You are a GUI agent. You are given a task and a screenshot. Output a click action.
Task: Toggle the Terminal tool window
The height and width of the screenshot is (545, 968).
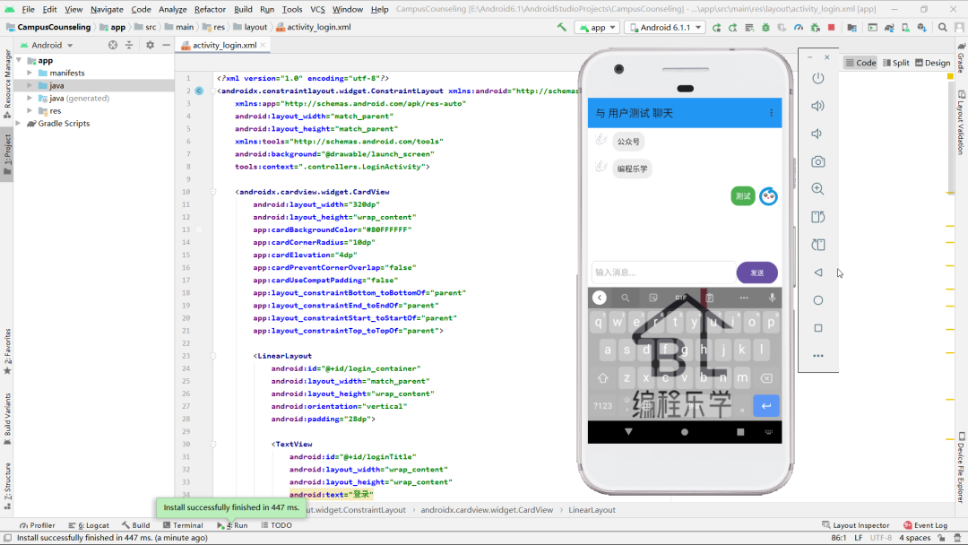(183, 525)
